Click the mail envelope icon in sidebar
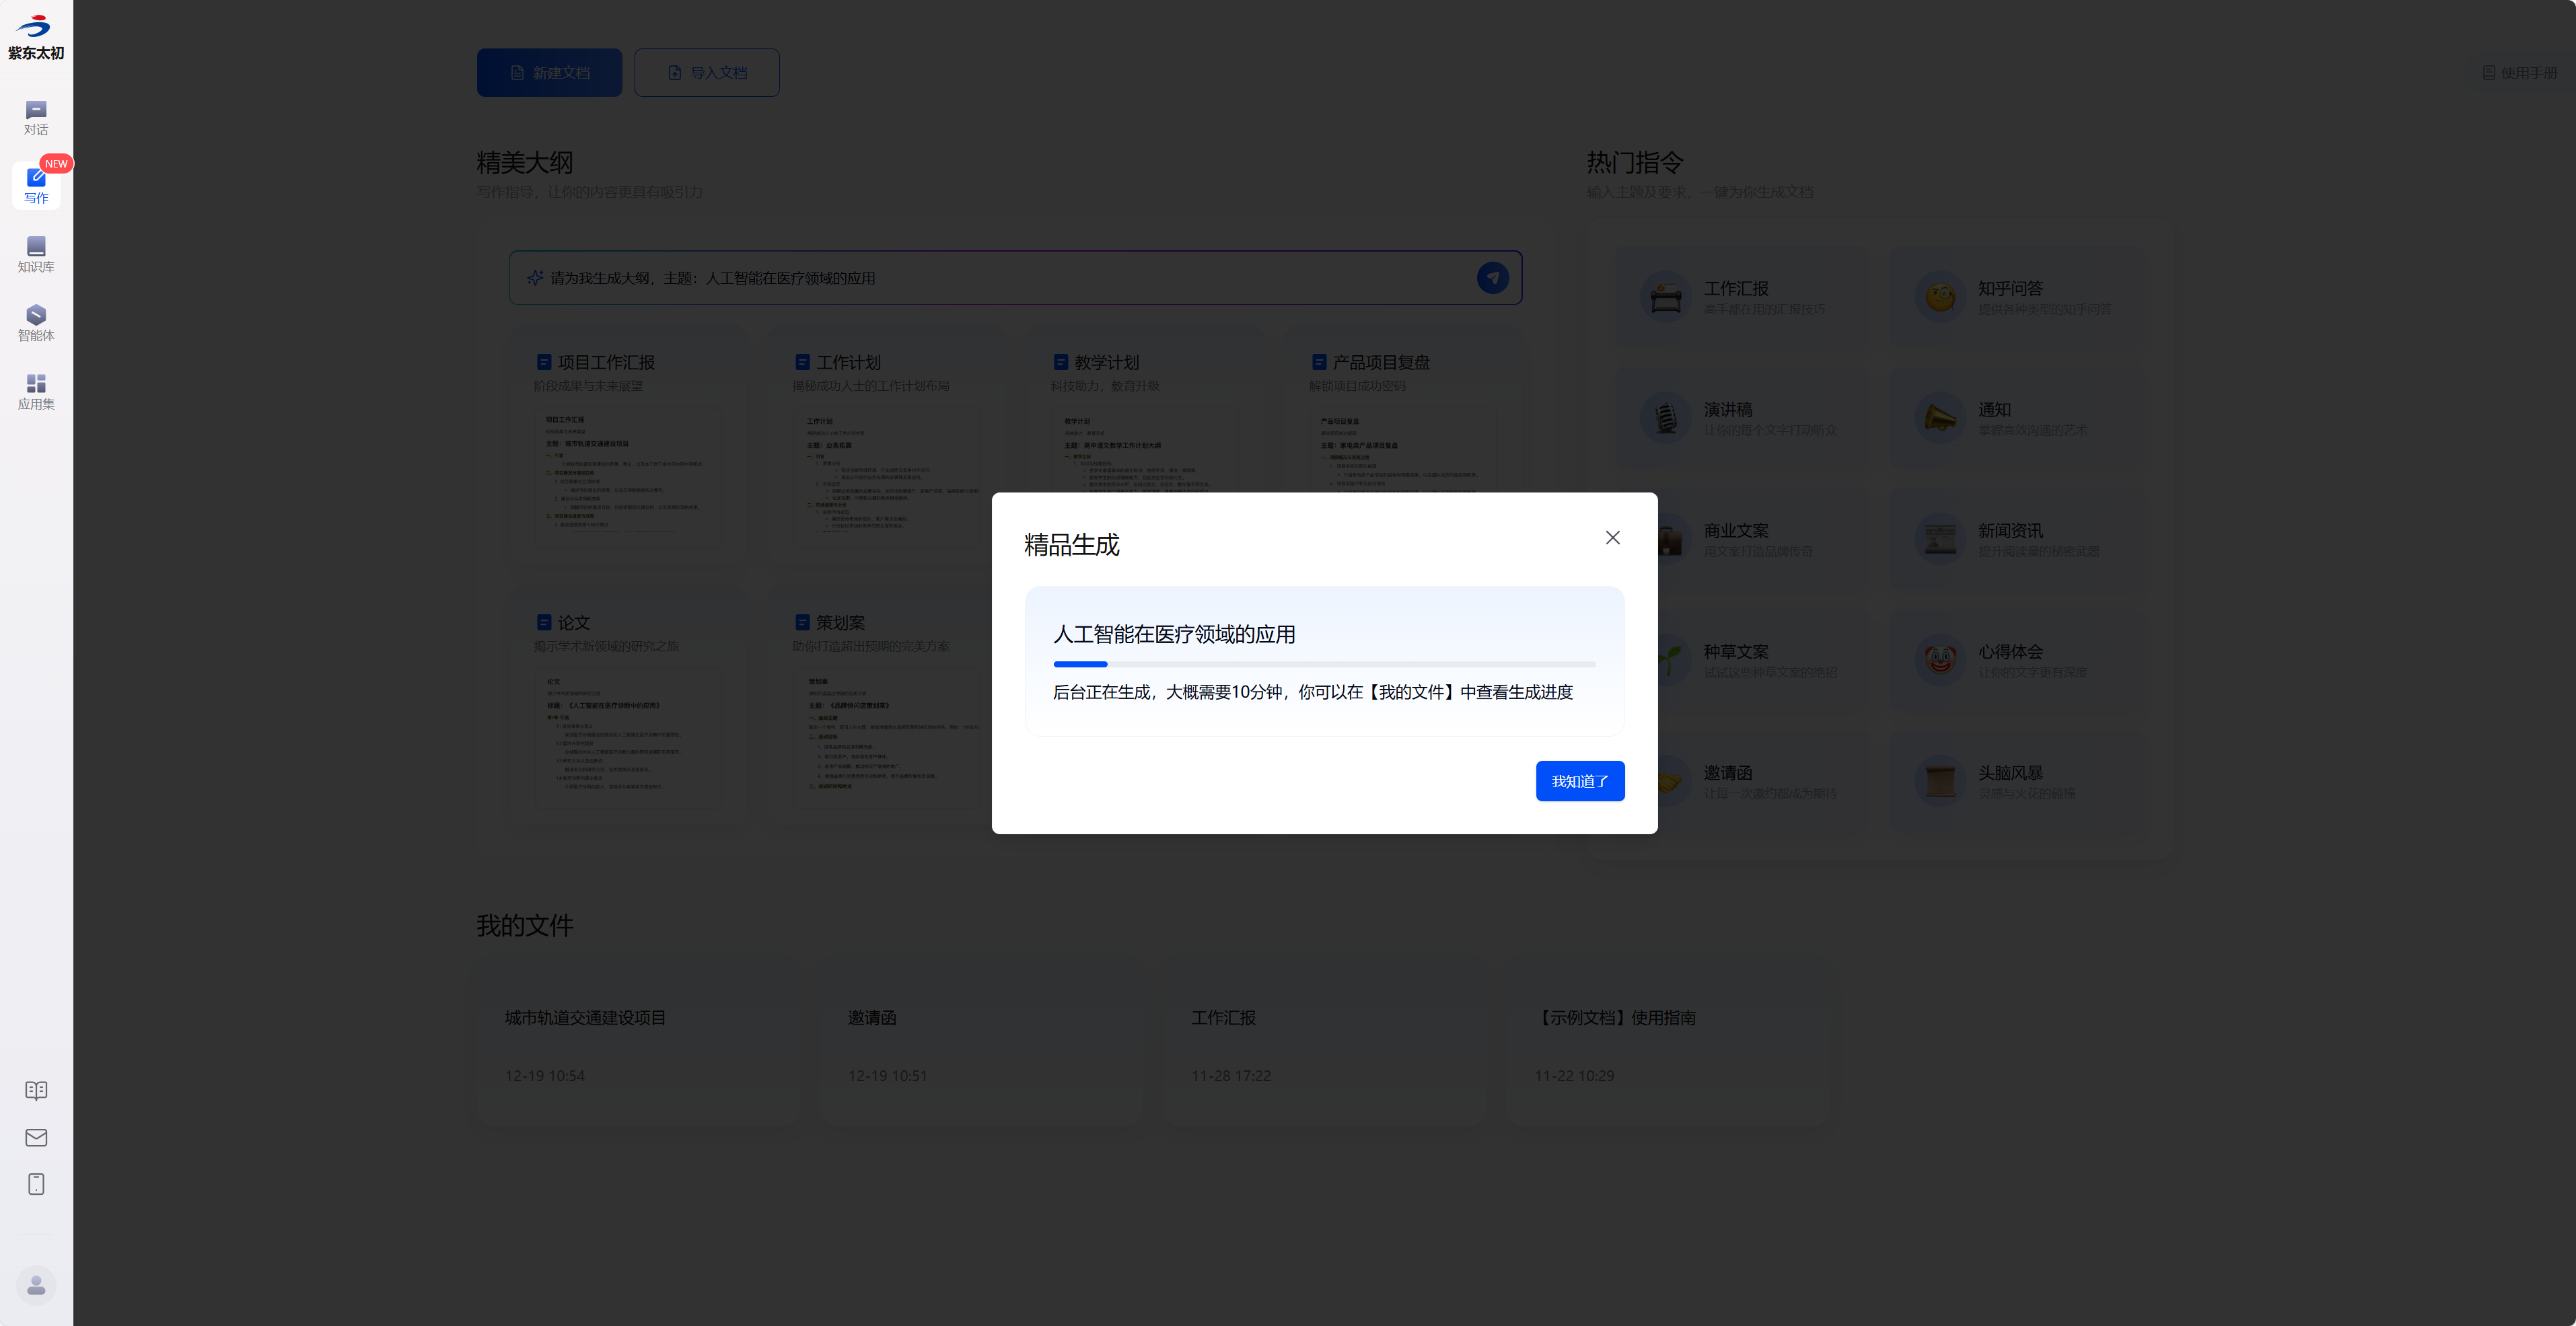Viewport: 2576px width, 1326px height. click(36, 1137)
